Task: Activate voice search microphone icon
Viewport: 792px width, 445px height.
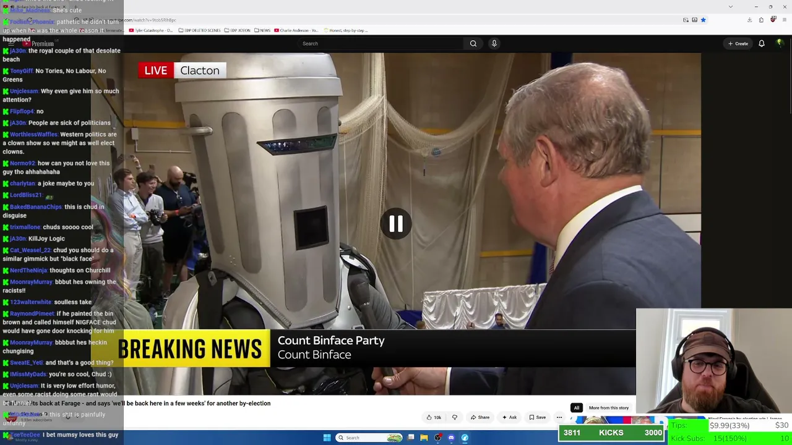Action: (494, 43)
